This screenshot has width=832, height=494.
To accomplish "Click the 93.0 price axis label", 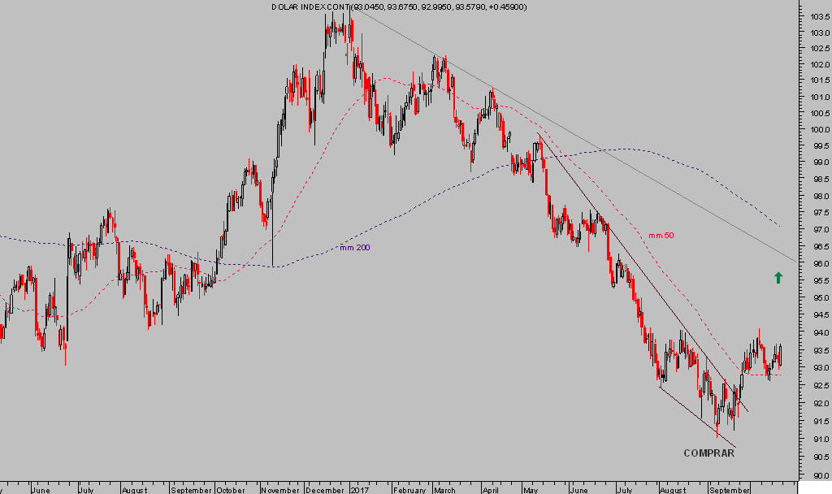I will click(819, 368).
